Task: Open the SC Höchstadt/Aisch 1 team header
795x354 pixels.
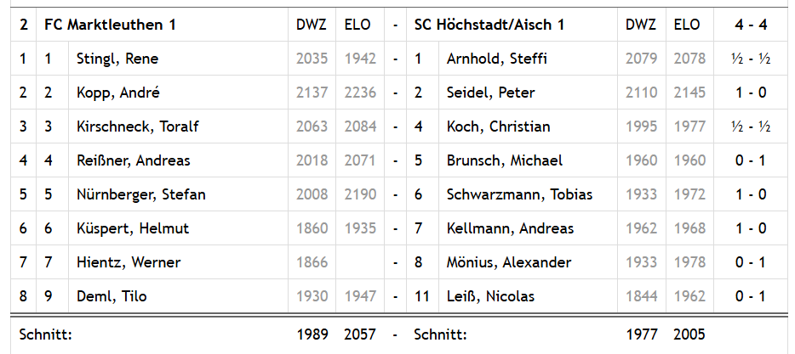Action: click(489, 25)
